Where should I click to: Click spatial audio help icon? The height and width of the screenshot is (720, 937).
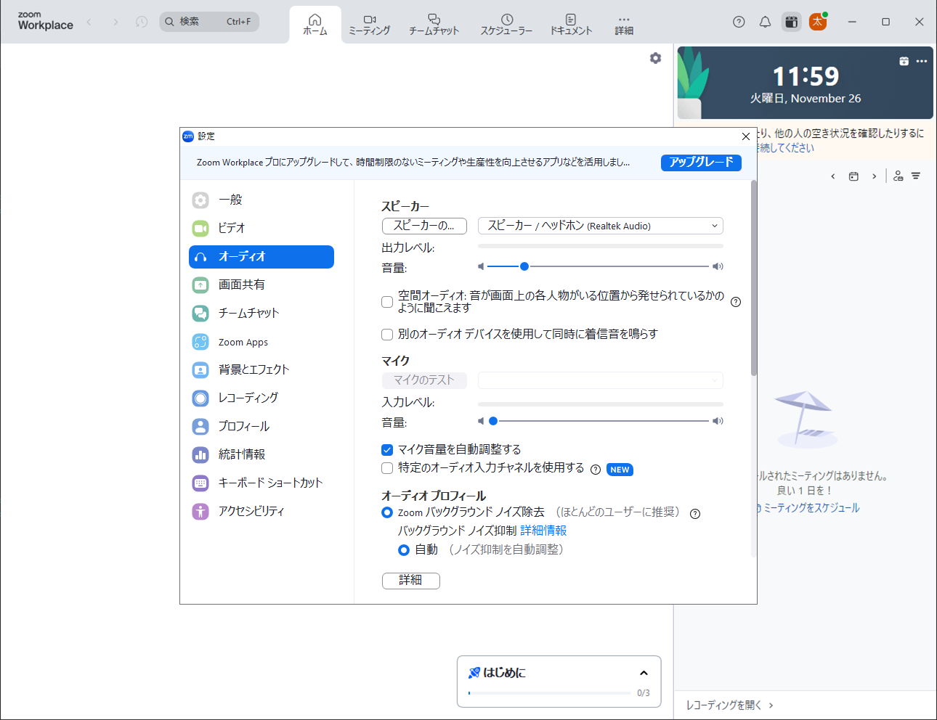[736, 302]
